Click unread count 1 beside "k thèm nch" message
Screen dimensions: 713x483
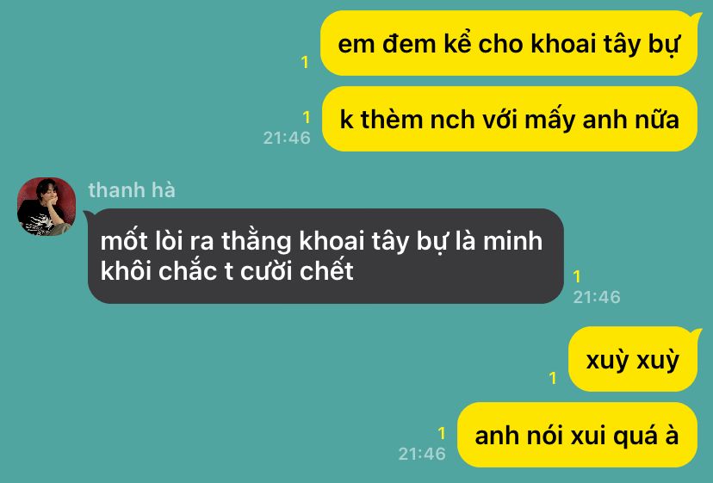coord(307,117)
